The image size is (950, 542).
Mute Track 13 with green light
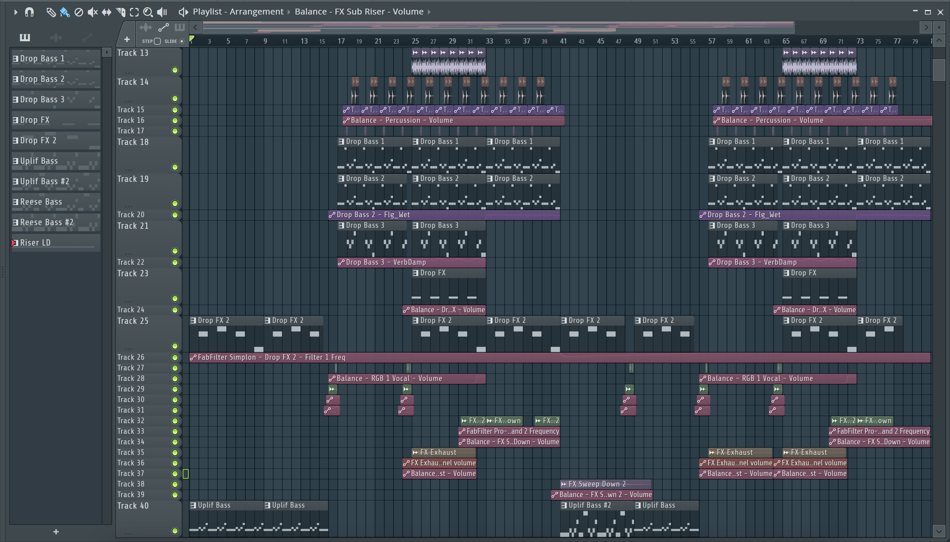175,70
